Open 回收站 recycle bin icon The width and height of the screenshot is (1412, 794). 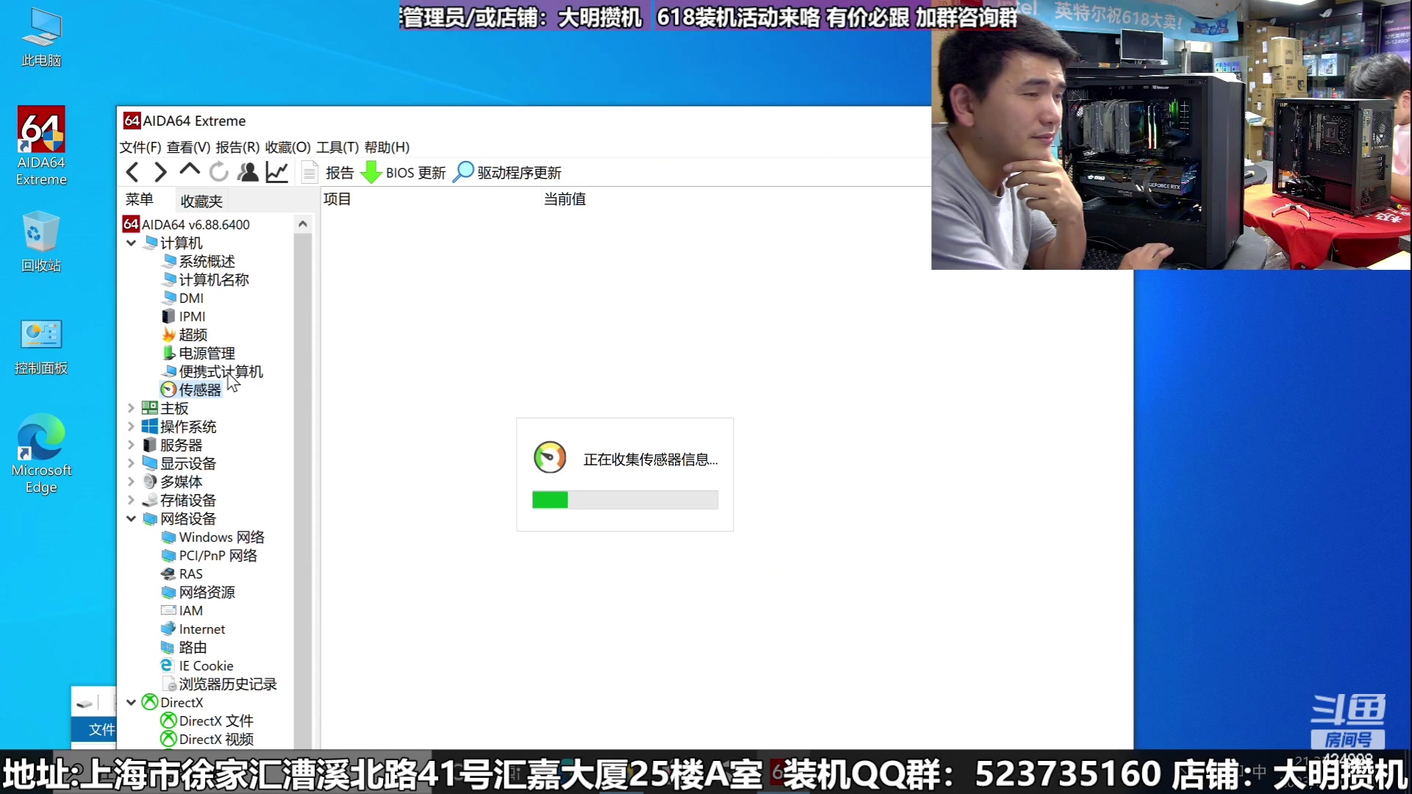coord(41,243)
